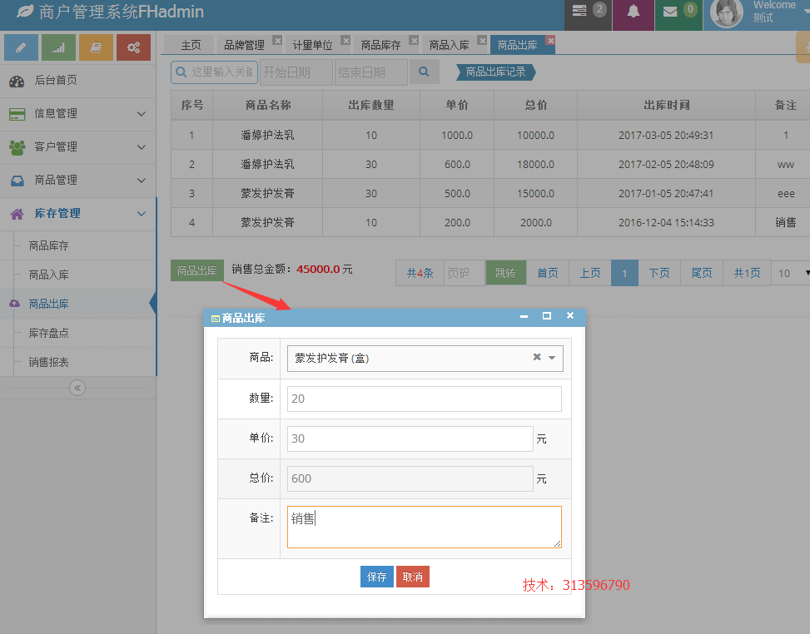Open the notification bell icon
810x634 pixels.
634,12
